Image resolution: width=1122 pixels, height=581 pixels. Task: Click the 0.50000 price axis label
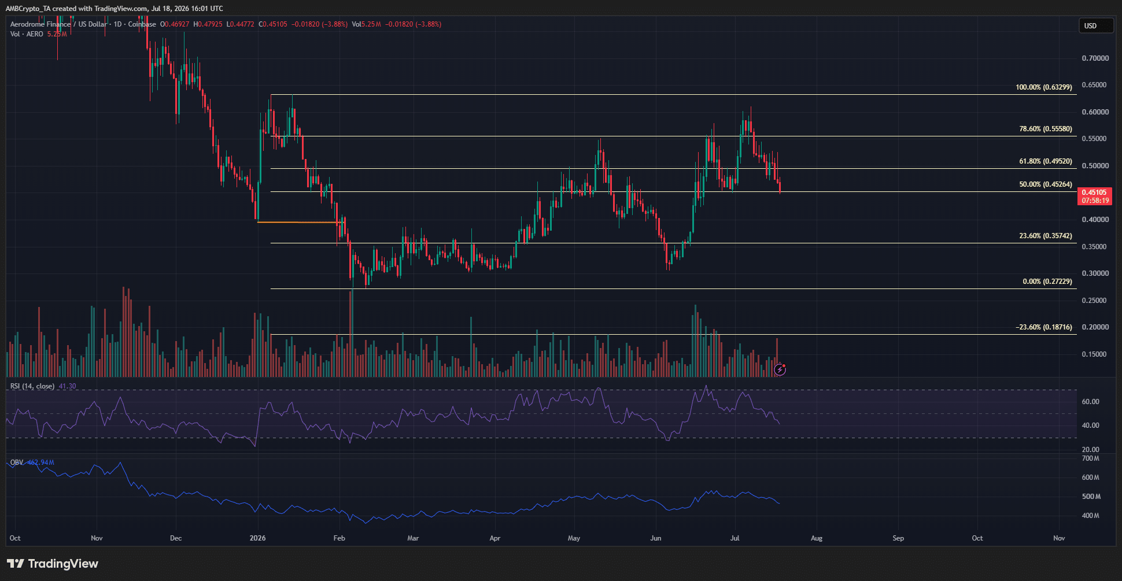click(1095, 166)
